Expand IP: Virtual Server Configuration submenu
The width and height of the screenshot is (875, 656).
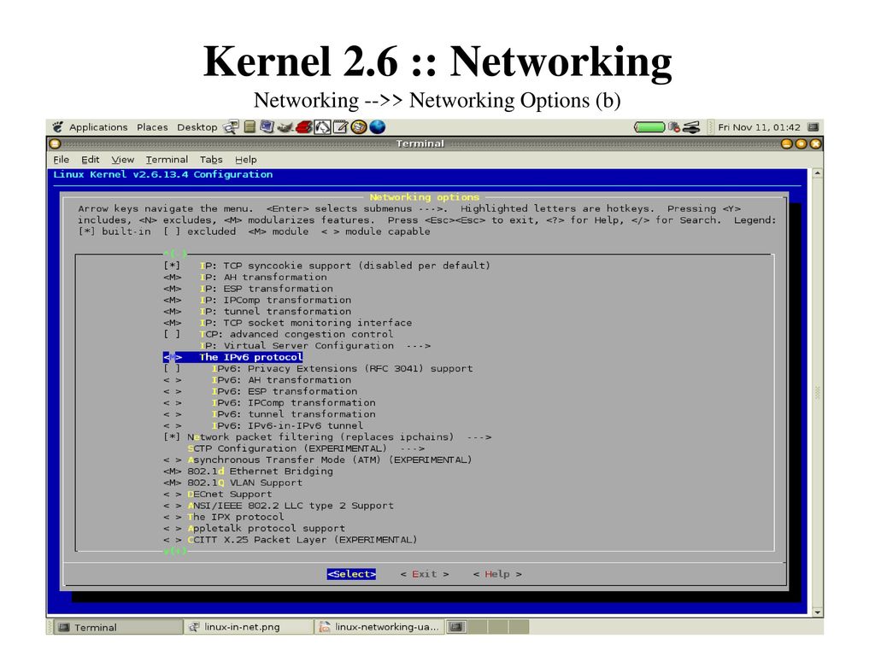tap(315, 346)
